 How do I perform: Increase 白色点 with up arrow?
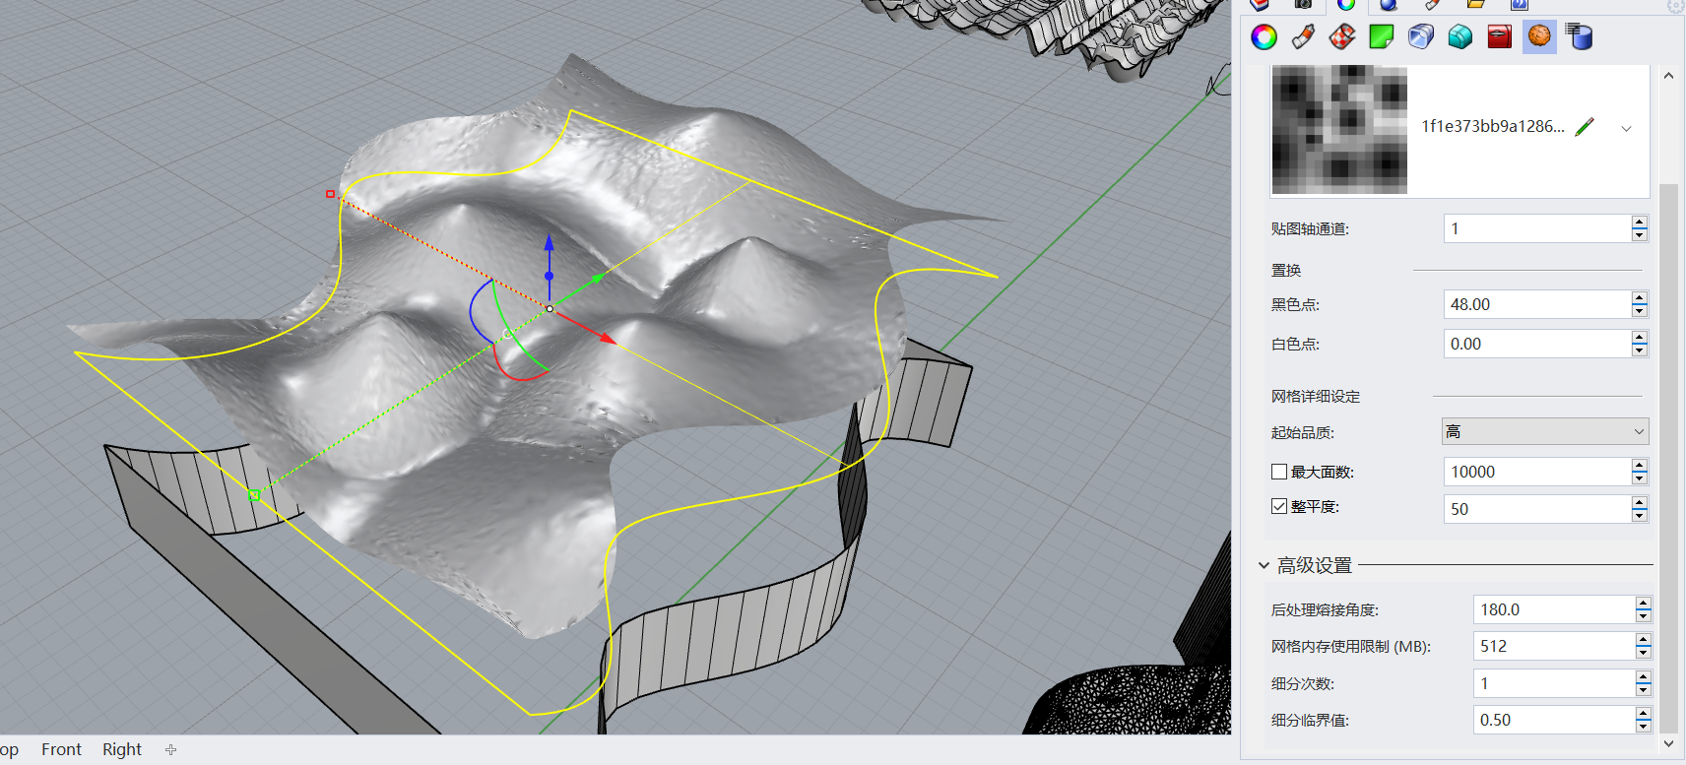click(1639, 338)
